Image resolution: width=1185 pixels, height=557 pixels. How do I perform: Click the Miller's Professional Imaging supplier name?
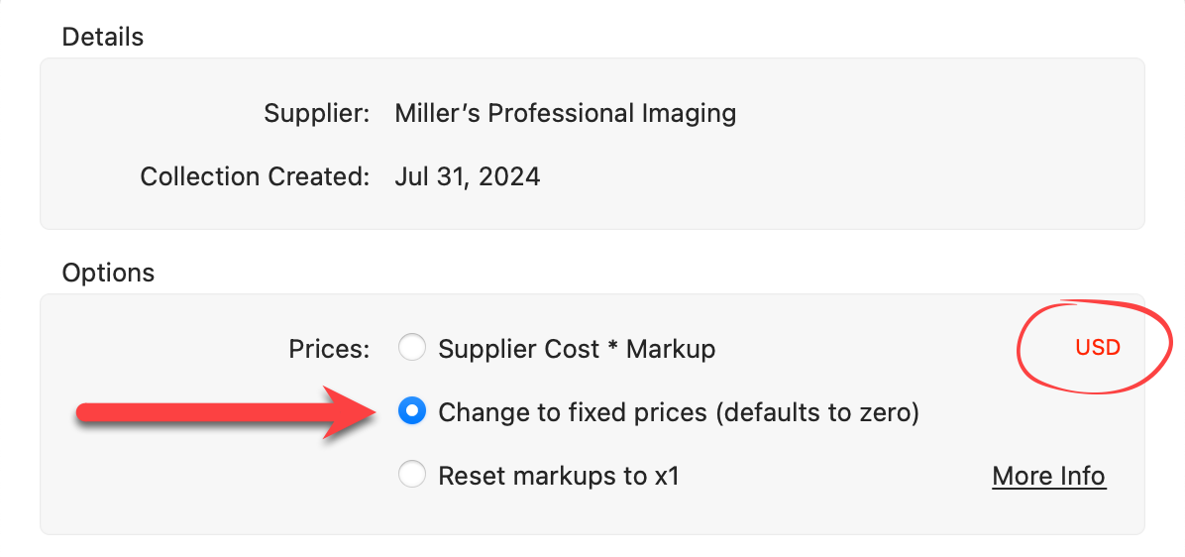point(565,113)
